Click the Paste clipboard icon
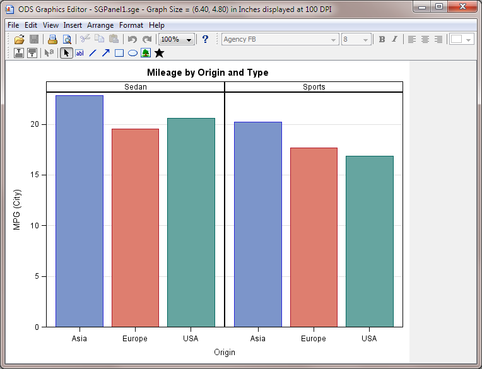Screen dimensions: 482x369 [114, 38]
